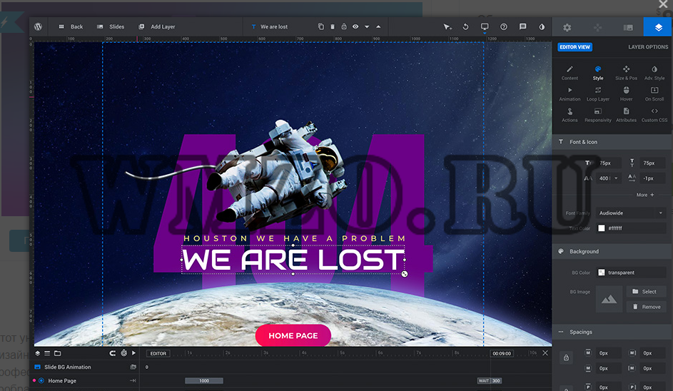Open the Style layer settings

(598, 73)
